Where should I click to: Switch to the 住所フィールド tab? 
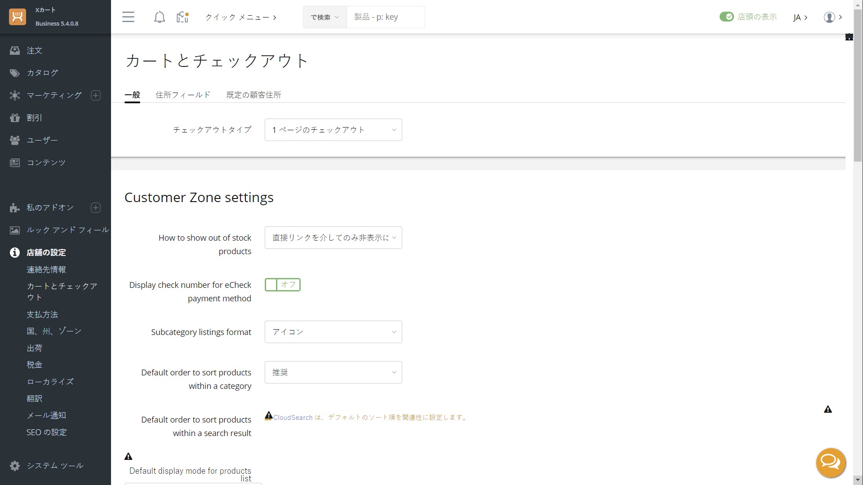(x=183, y=95)
